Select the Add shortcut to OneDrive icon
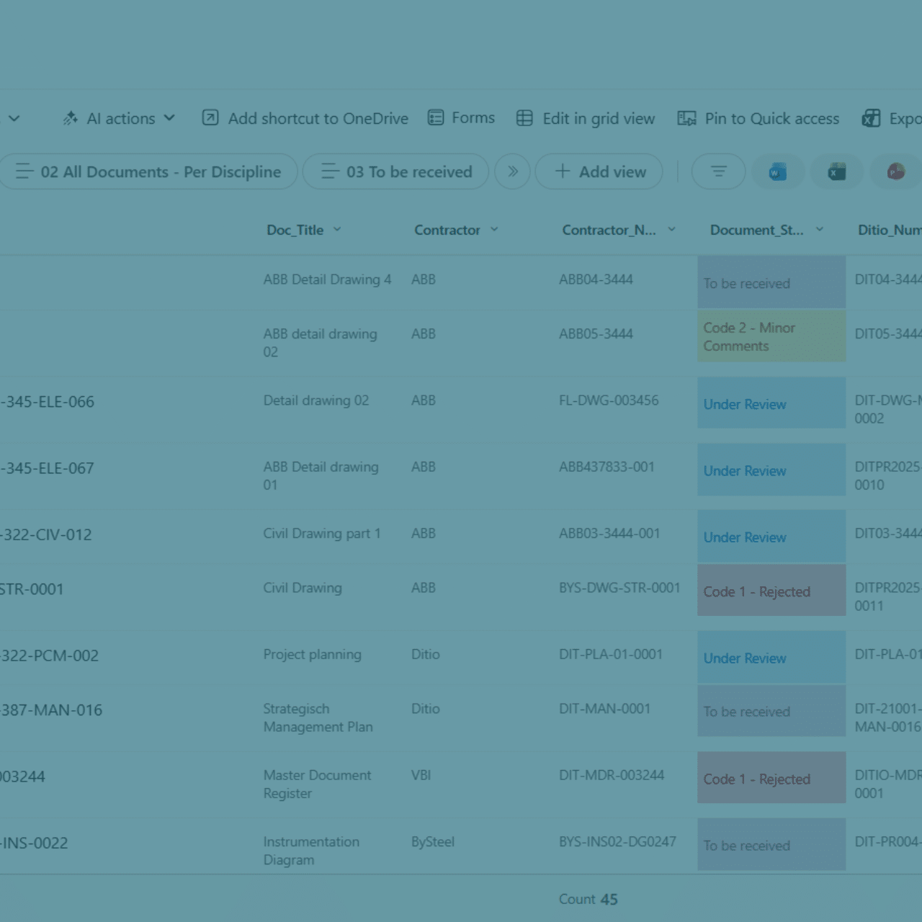This screenshot has height=922, width=922. click(x=210, y=117)
